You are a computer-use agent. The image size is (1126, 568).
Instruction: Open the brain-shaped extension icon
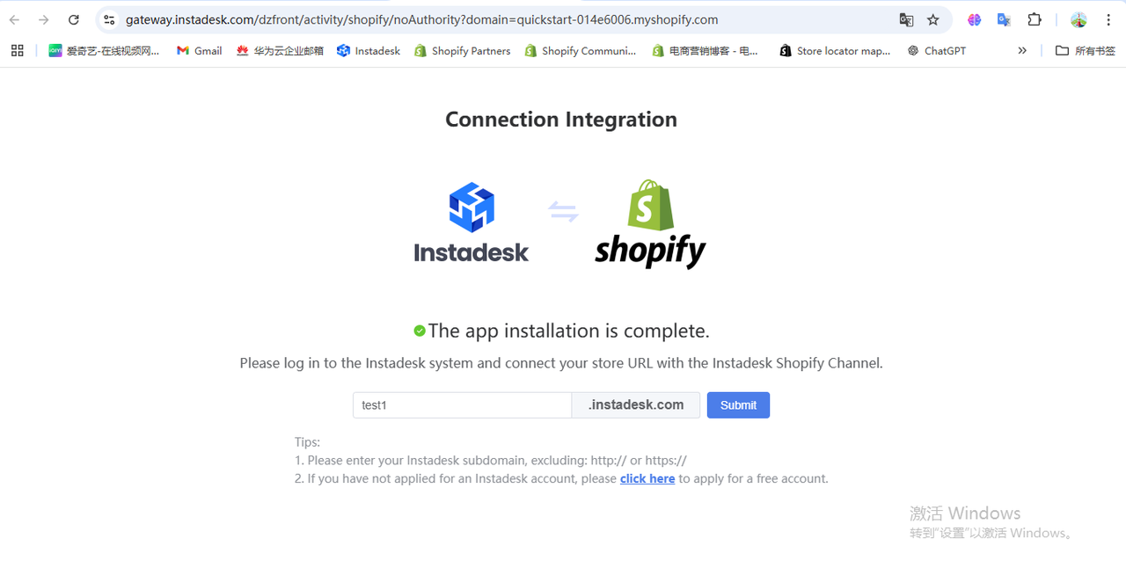(x=974, y=19)
